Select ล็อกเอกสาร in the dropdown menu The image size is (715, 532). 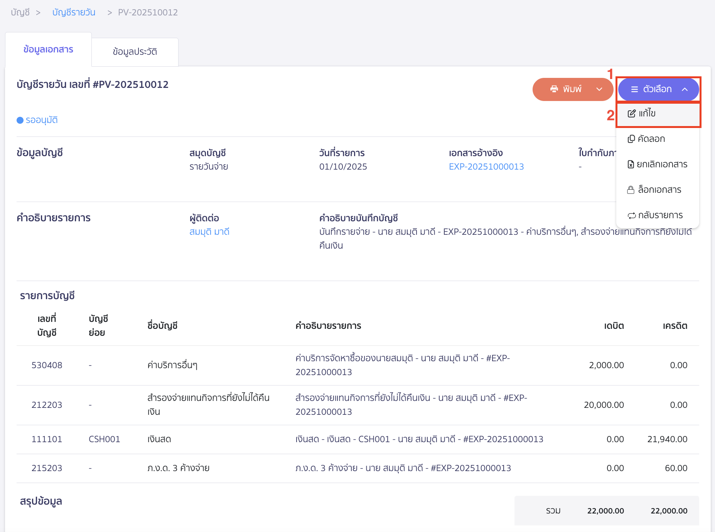[x=659, y=190]
